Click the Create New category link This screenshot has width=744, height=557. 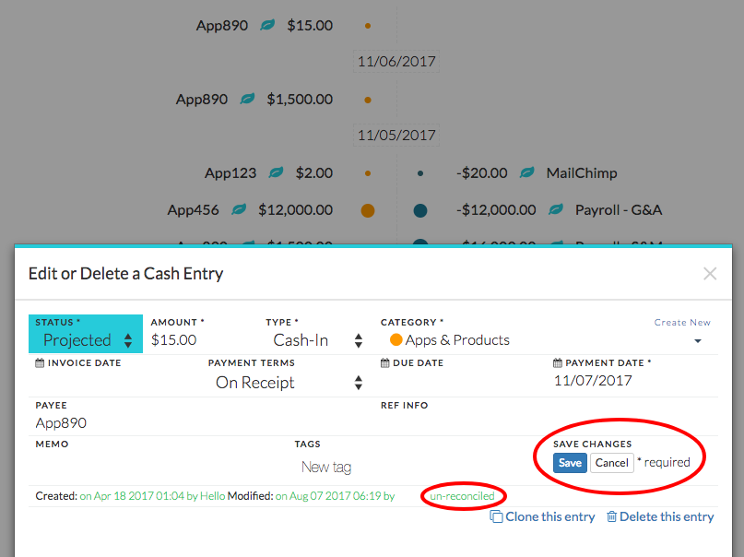tap(682, 323)
